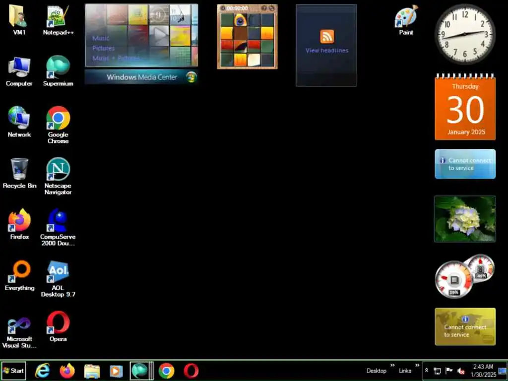Click the small memory dial on CPU meter gadget
The height and width of the screenshot is (381, 508).
480,268
